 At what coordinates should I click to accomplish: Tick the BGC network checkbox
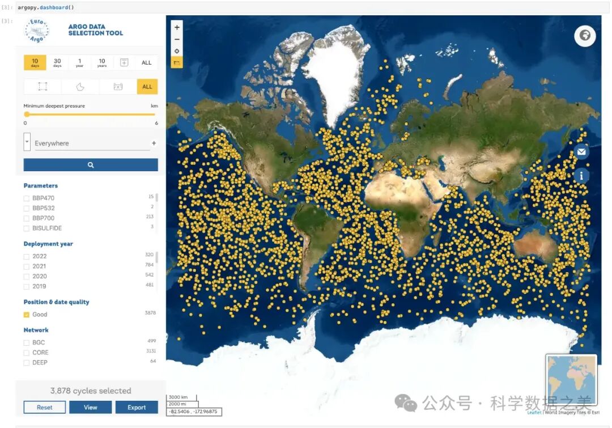(x=27, y=343)
